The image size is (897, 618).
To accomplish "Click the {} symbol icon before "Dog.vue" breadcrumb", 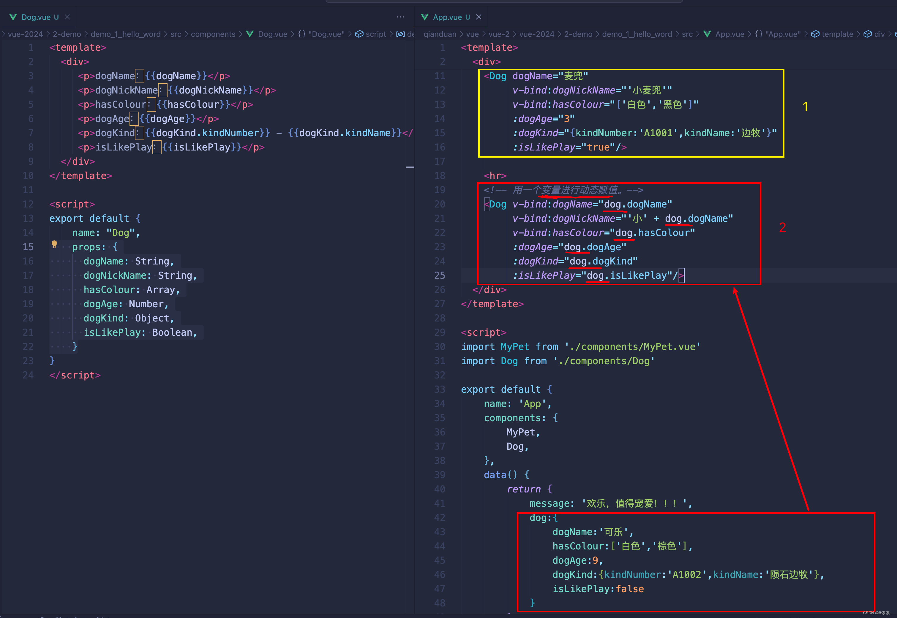I will (301, 34).
